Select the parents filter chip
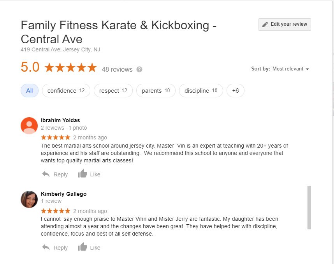334x264 pixels. click(156, 91)
